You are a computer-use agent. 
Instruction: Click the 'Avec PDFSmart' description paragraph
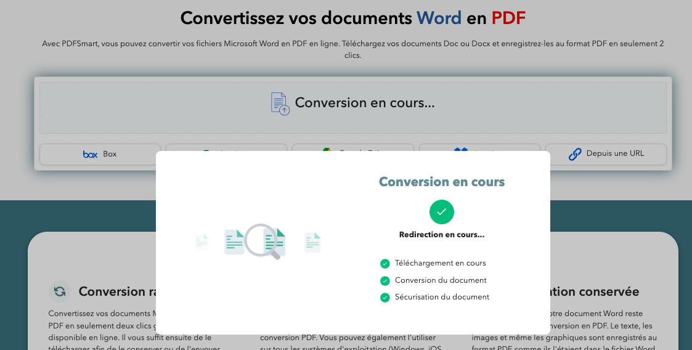click(352, 49)
